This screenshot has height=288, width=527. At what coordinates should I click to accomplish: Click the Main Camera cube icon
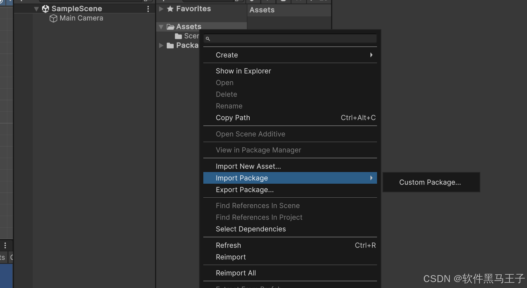point(53,18)
